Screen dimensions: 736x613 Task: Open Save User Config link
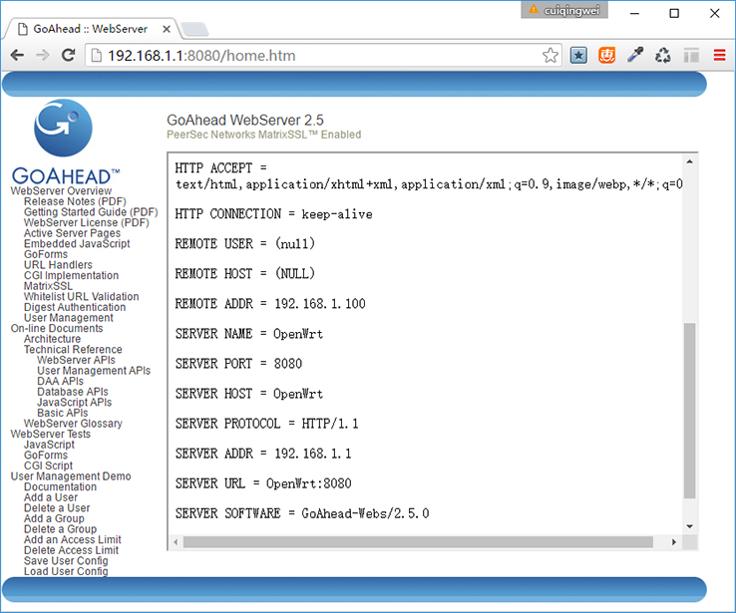[66, 561]
